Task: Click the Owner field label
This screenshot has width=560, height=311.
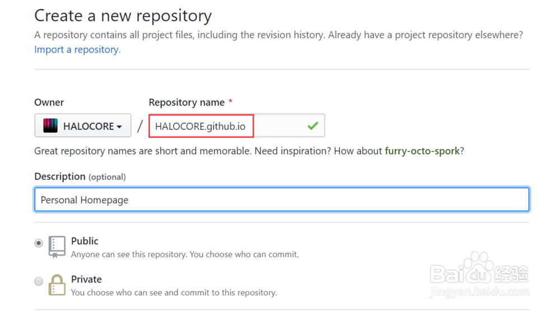Action: 49,102
